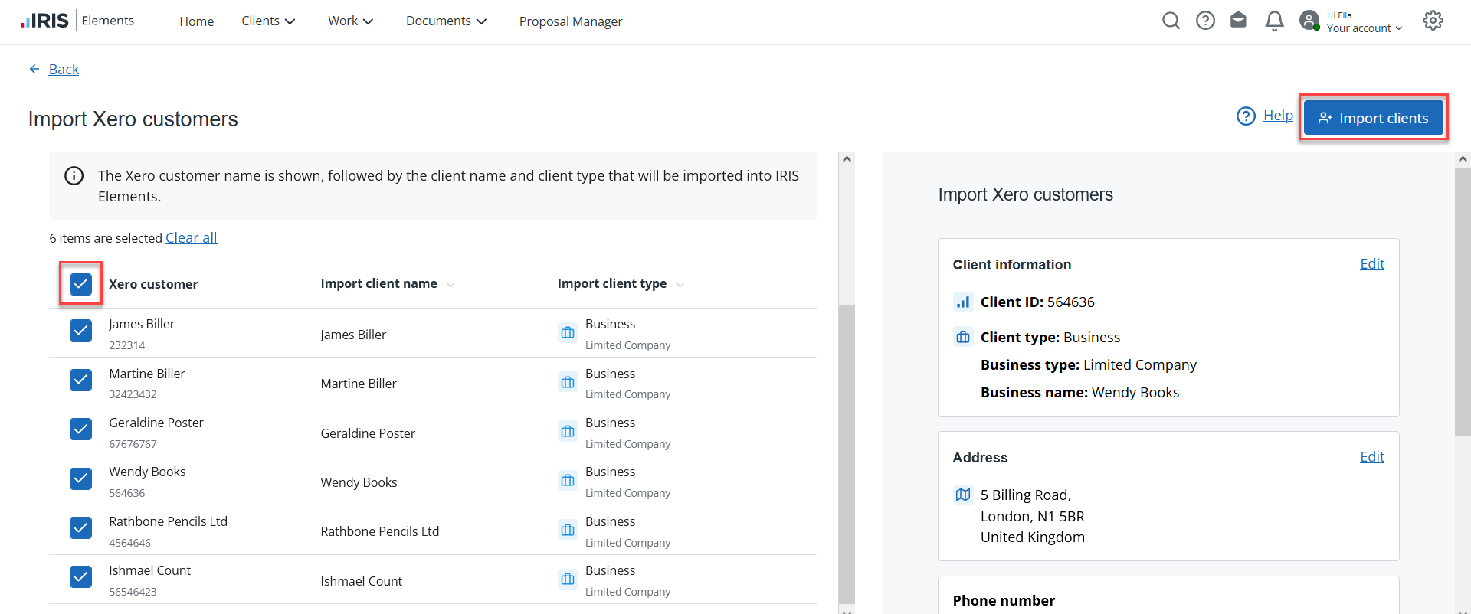Untick the Wendy Books checkbox
Screen dimensions: 1471x614
(x=80, y=478)
